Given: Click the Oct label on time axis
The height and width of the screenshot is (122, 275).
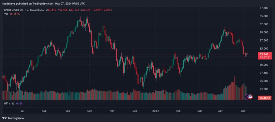Looking at the screenshot, I should 90,110.
